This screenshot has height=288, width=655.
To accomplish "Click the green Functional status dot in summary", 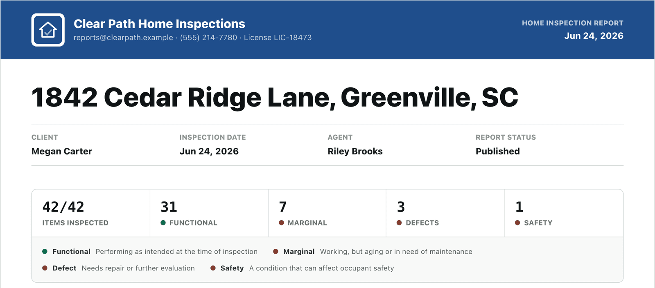I will click(163, 223).
